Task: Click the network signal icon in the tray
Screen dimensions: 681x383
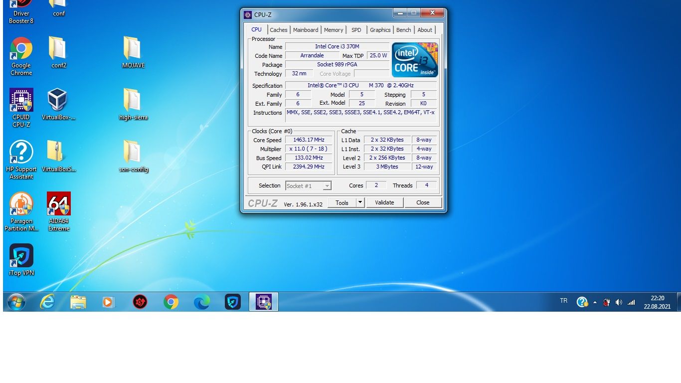Action: [631, 302]
